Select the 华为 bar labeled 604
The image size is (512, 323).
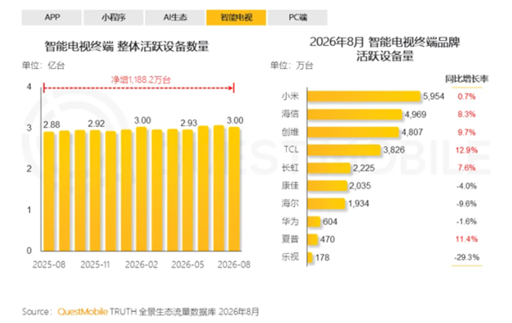tap(314, 222)
